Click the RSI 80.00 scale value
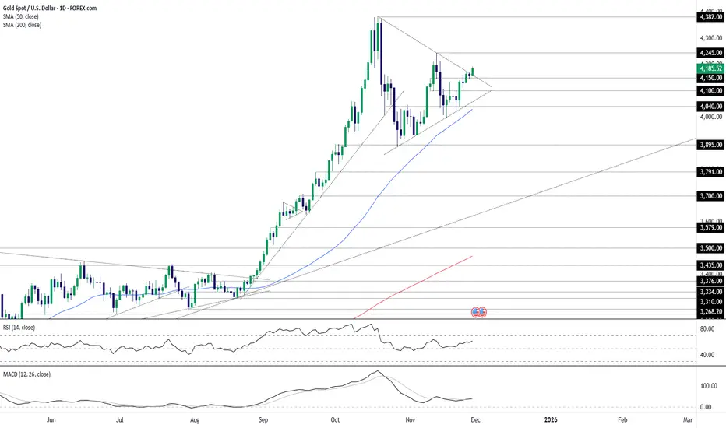726x428 pixels. click(x=707, y=329)
